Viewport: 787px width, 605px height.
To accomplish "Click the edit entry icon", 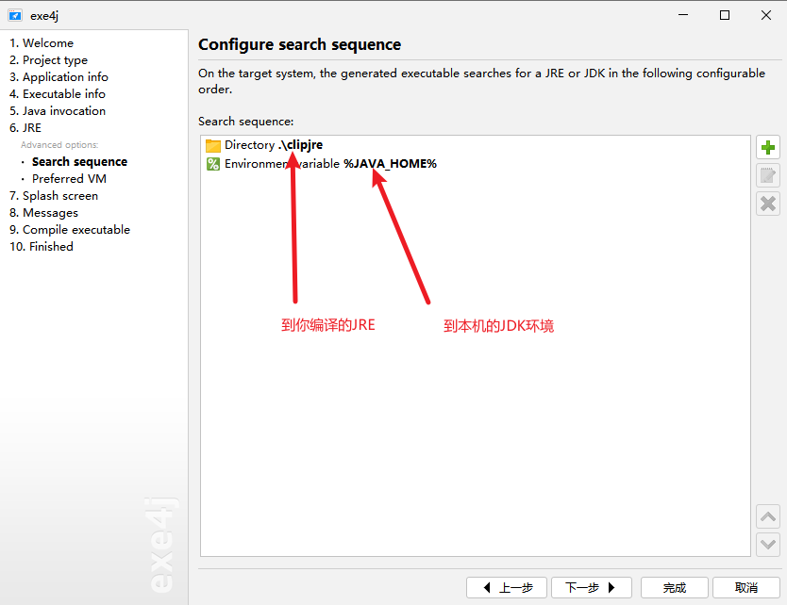I will click(768, 175).
